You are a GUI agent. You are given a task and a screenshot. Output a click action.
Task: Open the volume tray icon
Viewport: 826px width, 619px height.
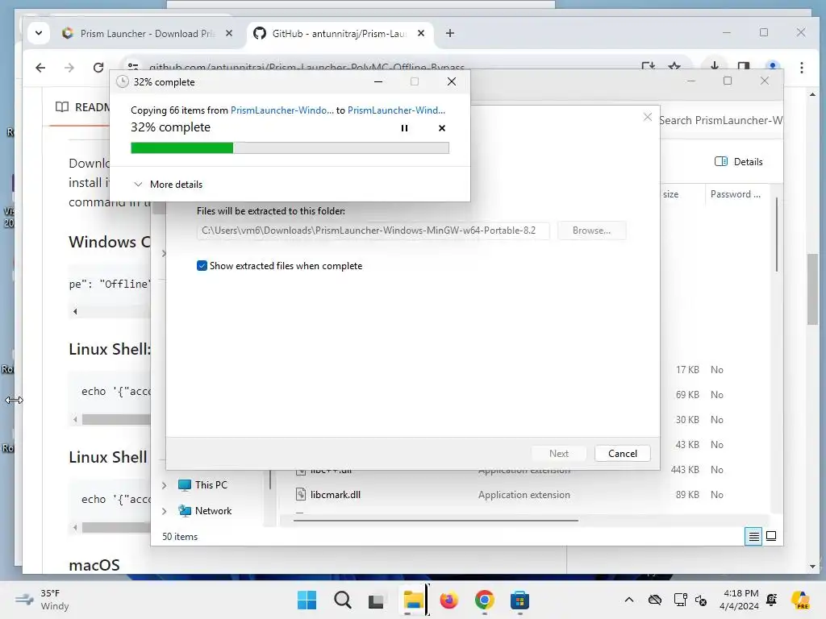(701, 600)
